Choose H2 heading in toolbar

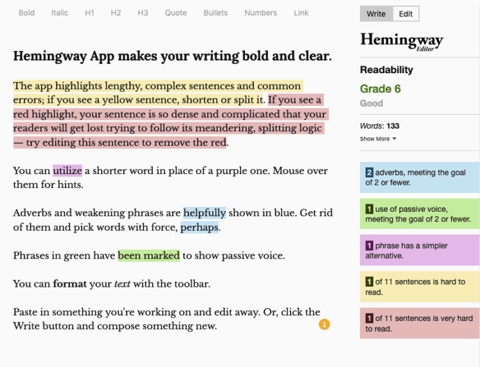[116, 13]
